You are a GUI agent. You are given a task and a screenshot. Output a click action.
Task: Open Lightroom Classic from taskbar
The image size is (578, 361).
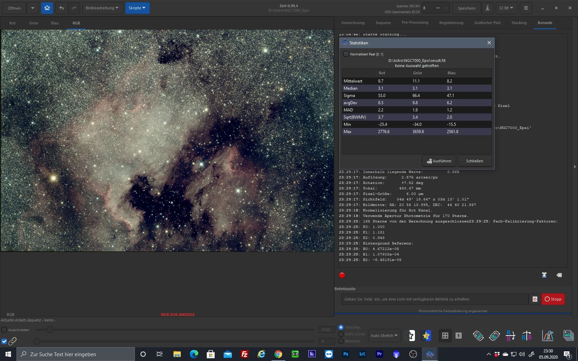(363, 354)
